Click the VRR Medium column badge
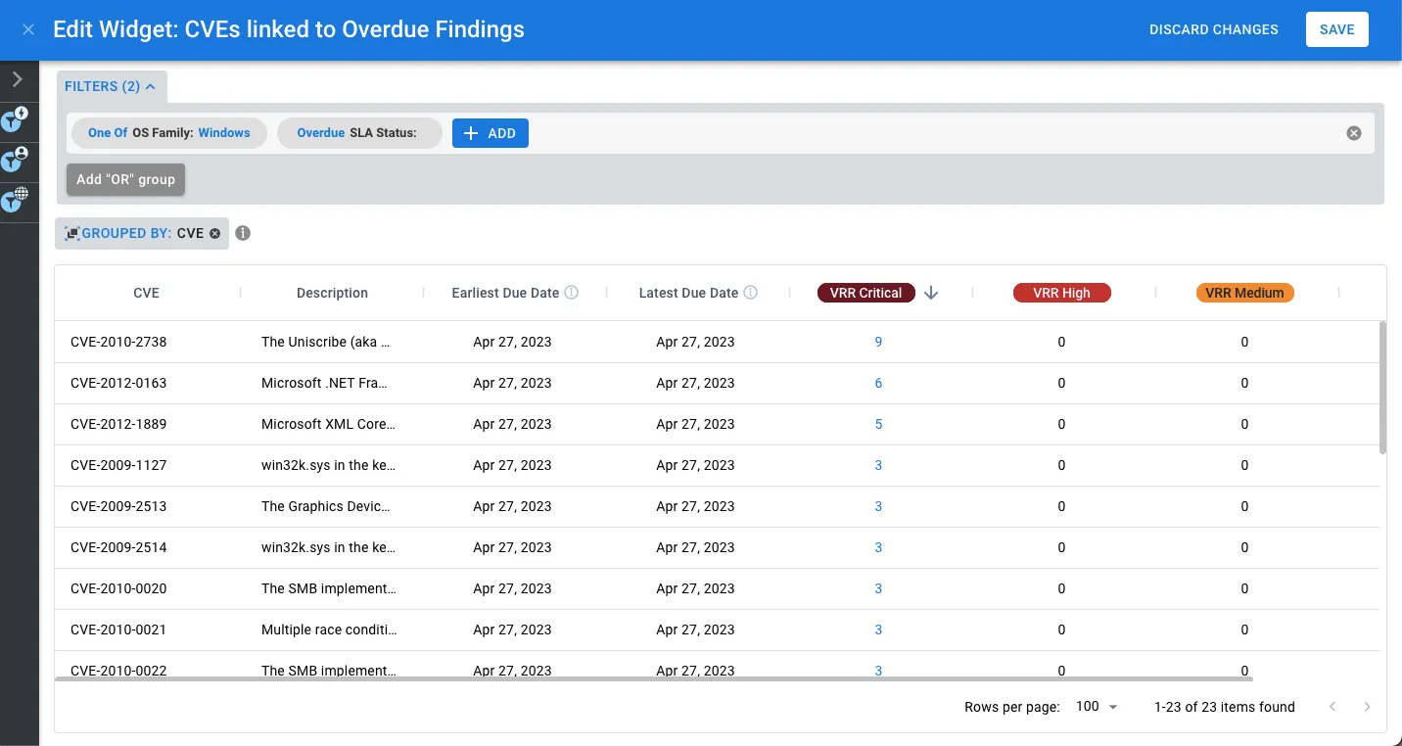 click(x=1244, y=293)
